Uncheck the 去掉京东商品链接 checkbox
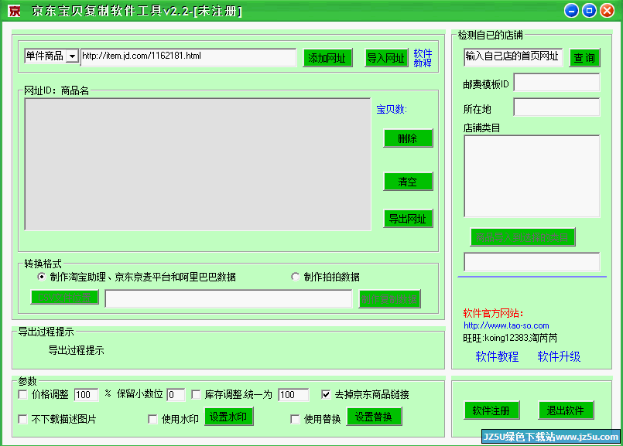Viewport: 623px width, 446px height. (326, 394)
